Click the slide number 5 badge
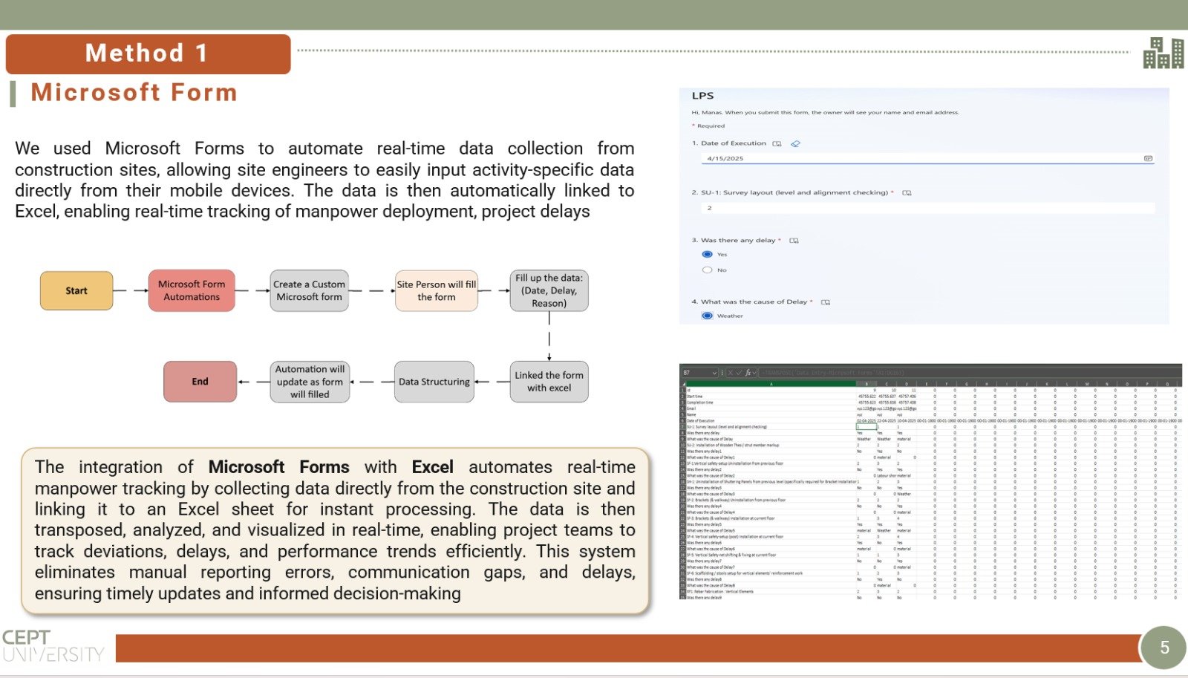1188x678 pixels. (1163, 648)
